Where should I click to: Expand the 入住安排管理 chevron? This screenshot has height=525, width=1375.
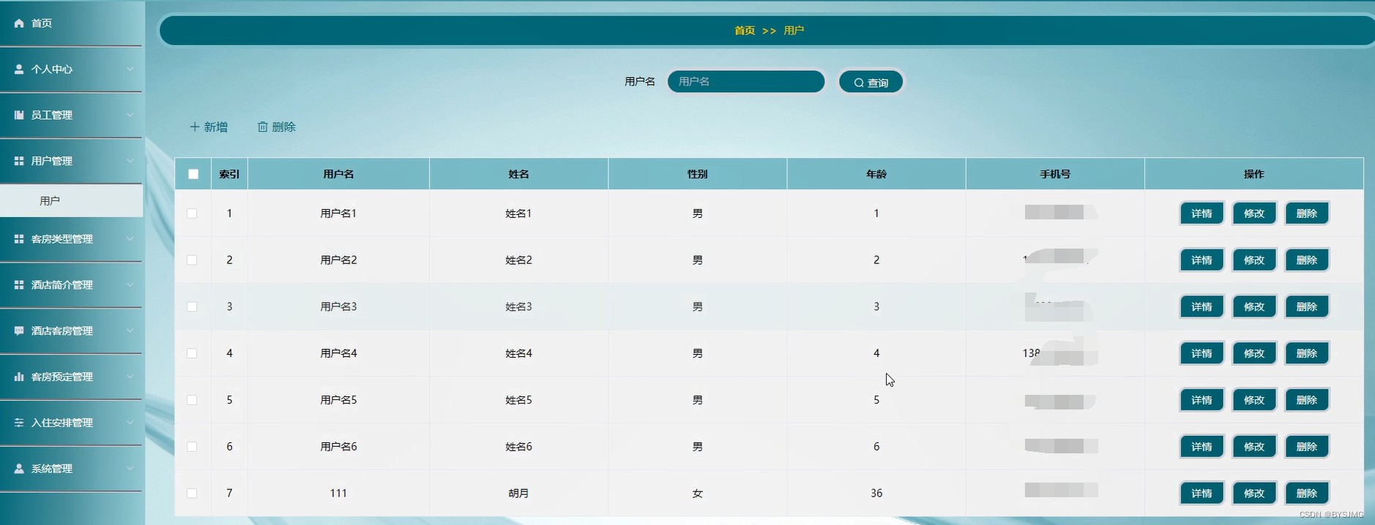pyautogui.click(x=130, y=423)
